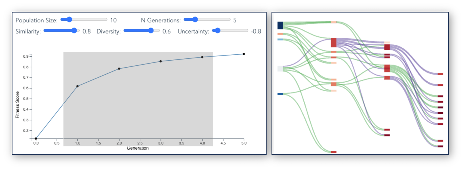464x170 pixels.
Task: Click the Similarity slider handle
Action: tap(74, 30)
